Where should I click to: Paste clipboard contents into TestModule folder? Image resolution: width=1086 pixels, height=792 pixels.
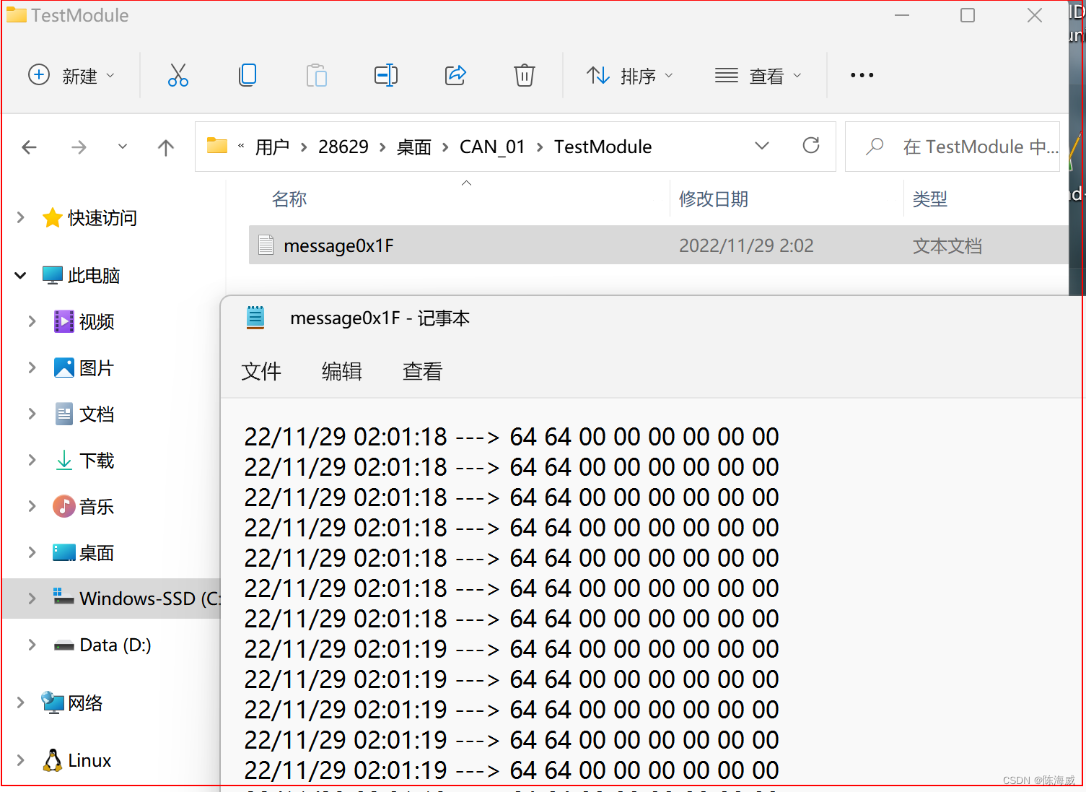pyautogui.click(x=317, y=74)
